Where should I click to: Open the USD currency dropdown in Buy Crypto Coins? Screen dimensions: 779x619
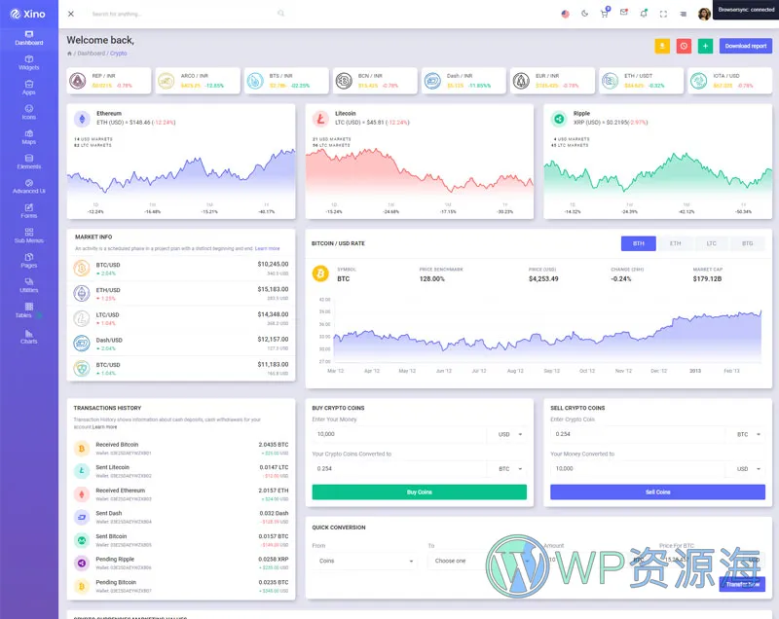pos(510,434)
